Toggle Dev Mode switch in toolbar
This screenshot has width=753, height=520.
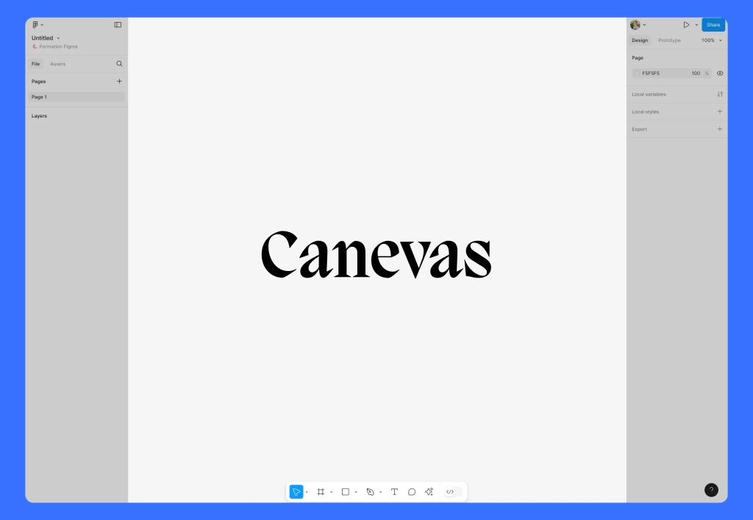[454, 491]
